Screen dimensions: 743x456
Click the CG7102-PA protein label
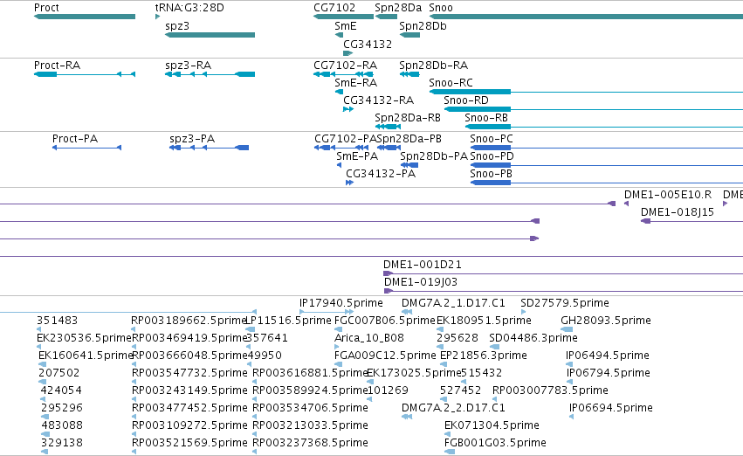click(x=346, y=138)
